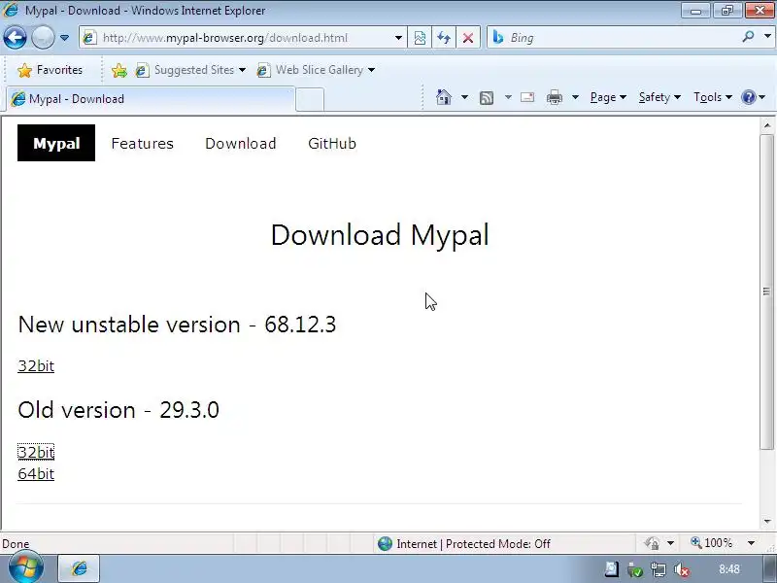Expand the Feeds dropdown arrow
777x583 pixels.
508,97
